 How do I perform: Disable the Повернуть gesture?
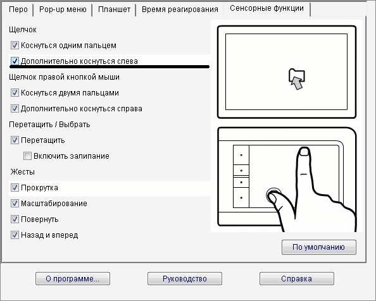tap(15, 219)
